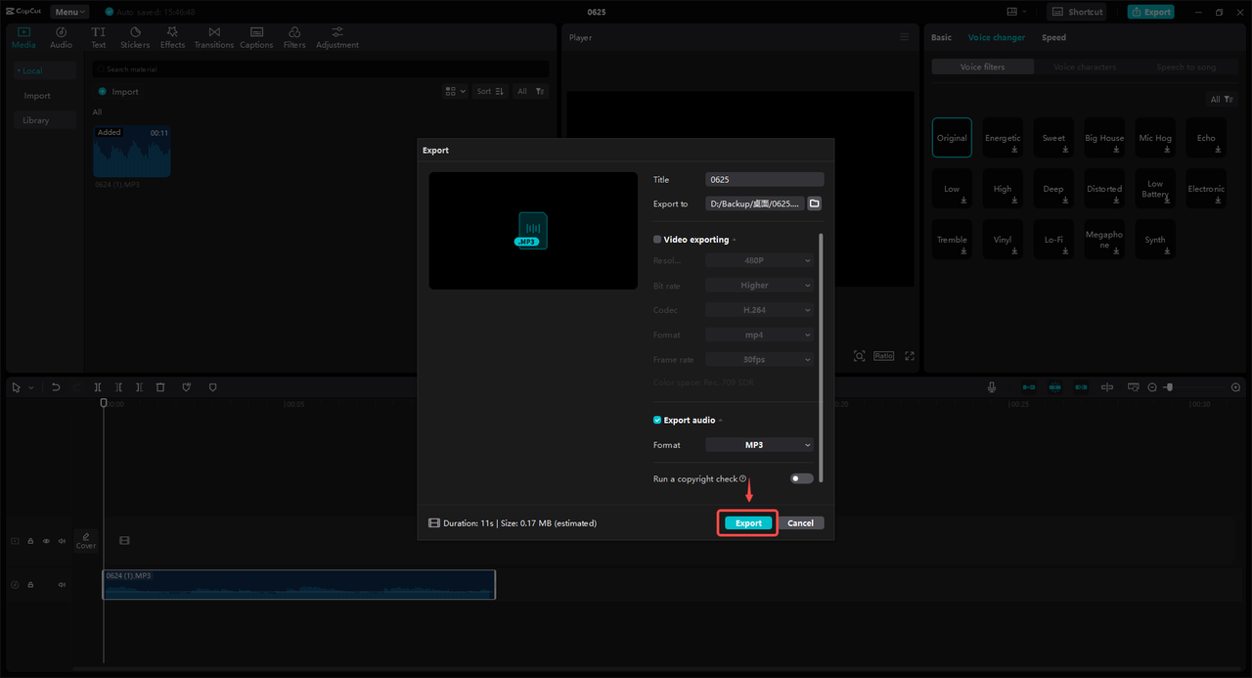This screenshot has width=1252, height=678.
Task: Open the All filter in the voice changer panel
Action: point(1221,99)
